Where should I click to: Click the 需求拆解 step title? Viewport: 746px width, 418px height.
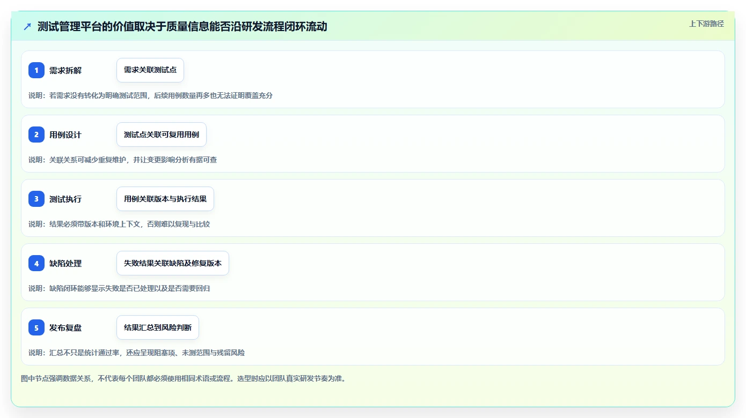[65, 70]
